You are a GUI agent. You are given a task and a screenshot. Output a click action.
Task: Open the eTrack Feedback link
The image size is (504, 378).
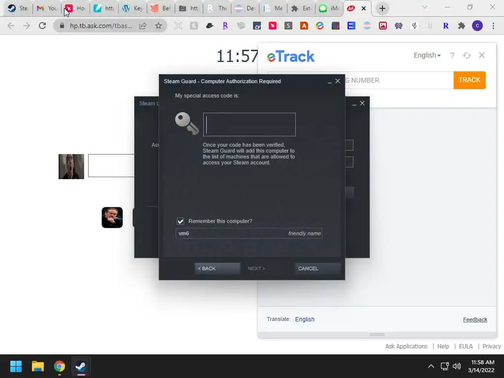click(475, 319)
